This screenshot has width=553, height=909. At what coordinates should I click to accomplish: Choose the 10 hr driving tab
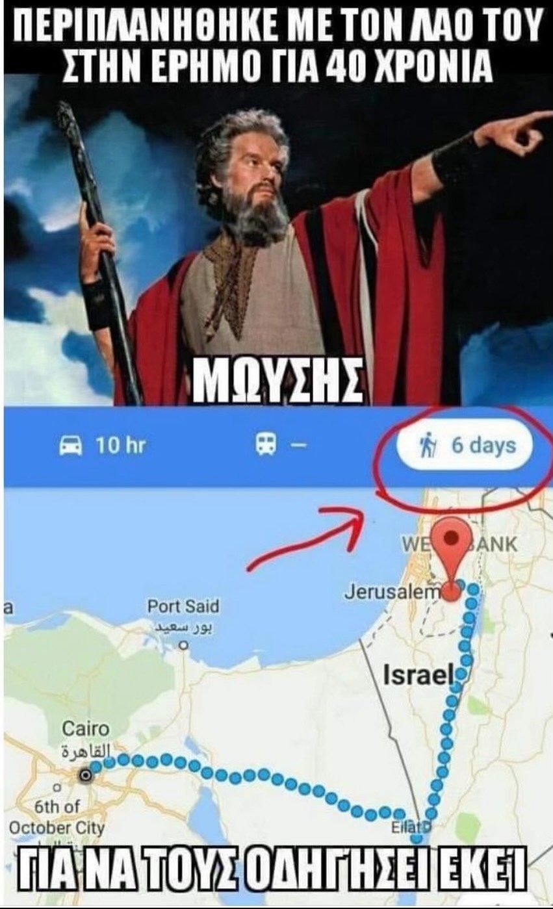(x=103, y=446)
